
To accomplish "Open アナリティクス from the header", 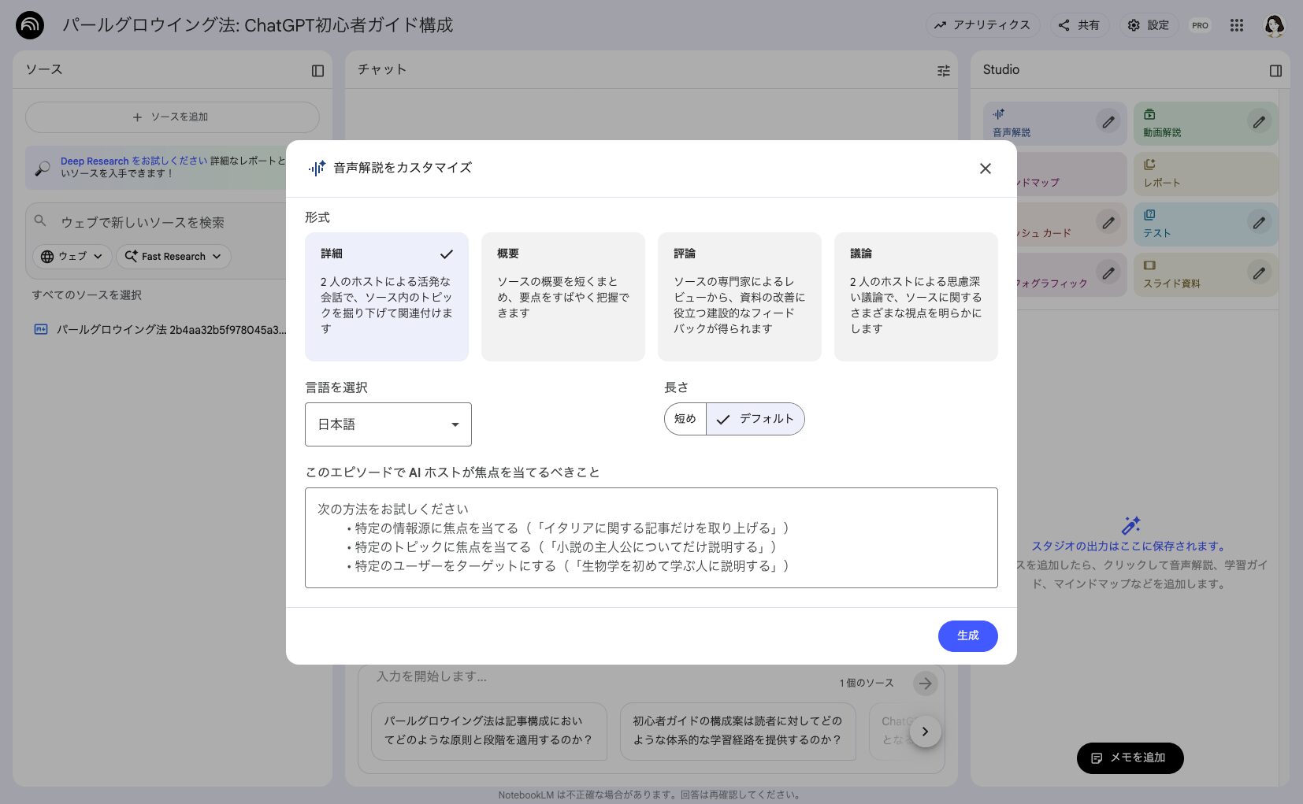I will pyautogui.click(x=982, y=24).
